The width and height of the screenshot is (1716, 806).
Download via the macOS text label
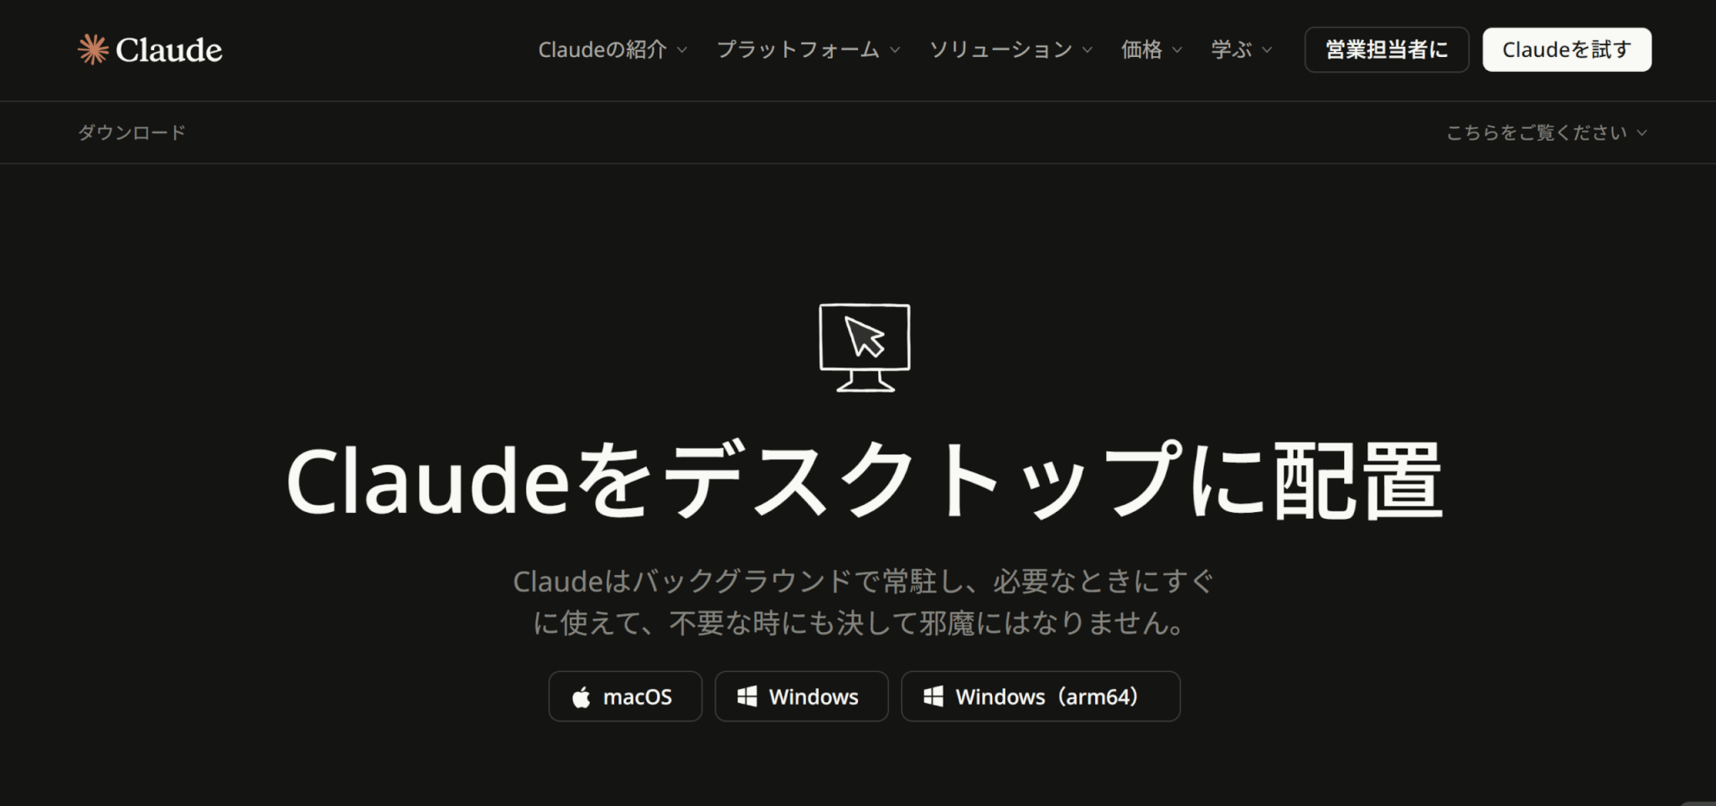coord(637,697)
